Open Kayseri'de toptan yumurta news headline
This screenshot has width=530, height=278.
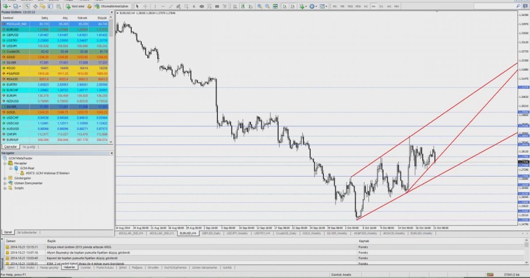pos(82,258)
